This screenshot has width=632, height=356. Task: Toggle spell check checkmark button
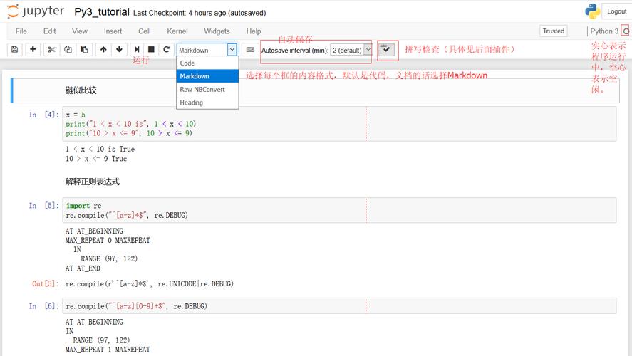tap(386, 50)
